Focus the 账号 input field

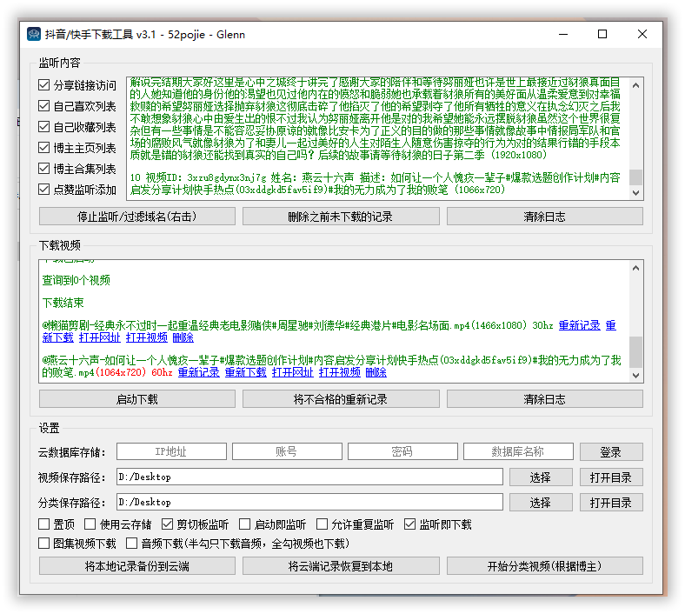(287, 451)
